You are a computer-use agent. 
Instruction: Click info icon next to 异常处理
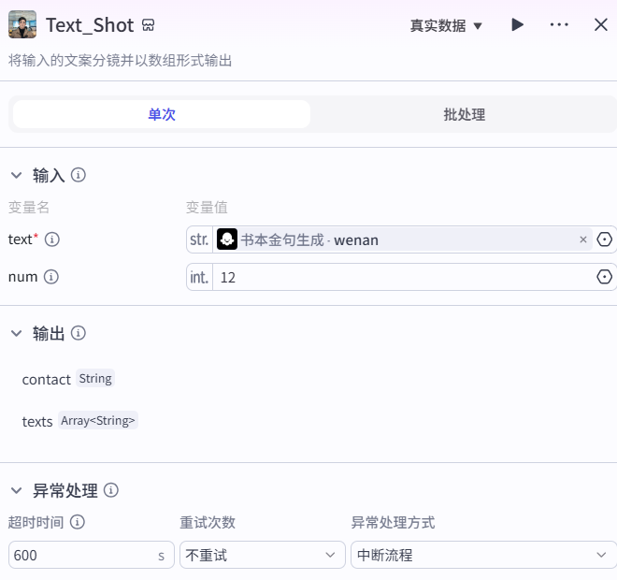click(111, 490)
